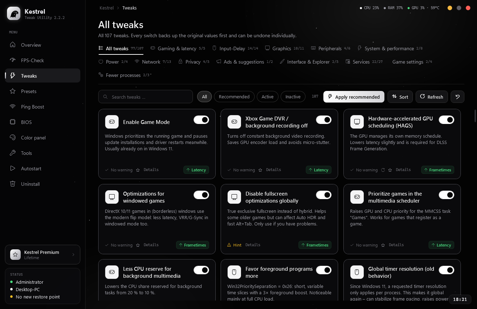The image size is (477, 309).
Task: Select the Network tab
Action: tap(153, 62)
